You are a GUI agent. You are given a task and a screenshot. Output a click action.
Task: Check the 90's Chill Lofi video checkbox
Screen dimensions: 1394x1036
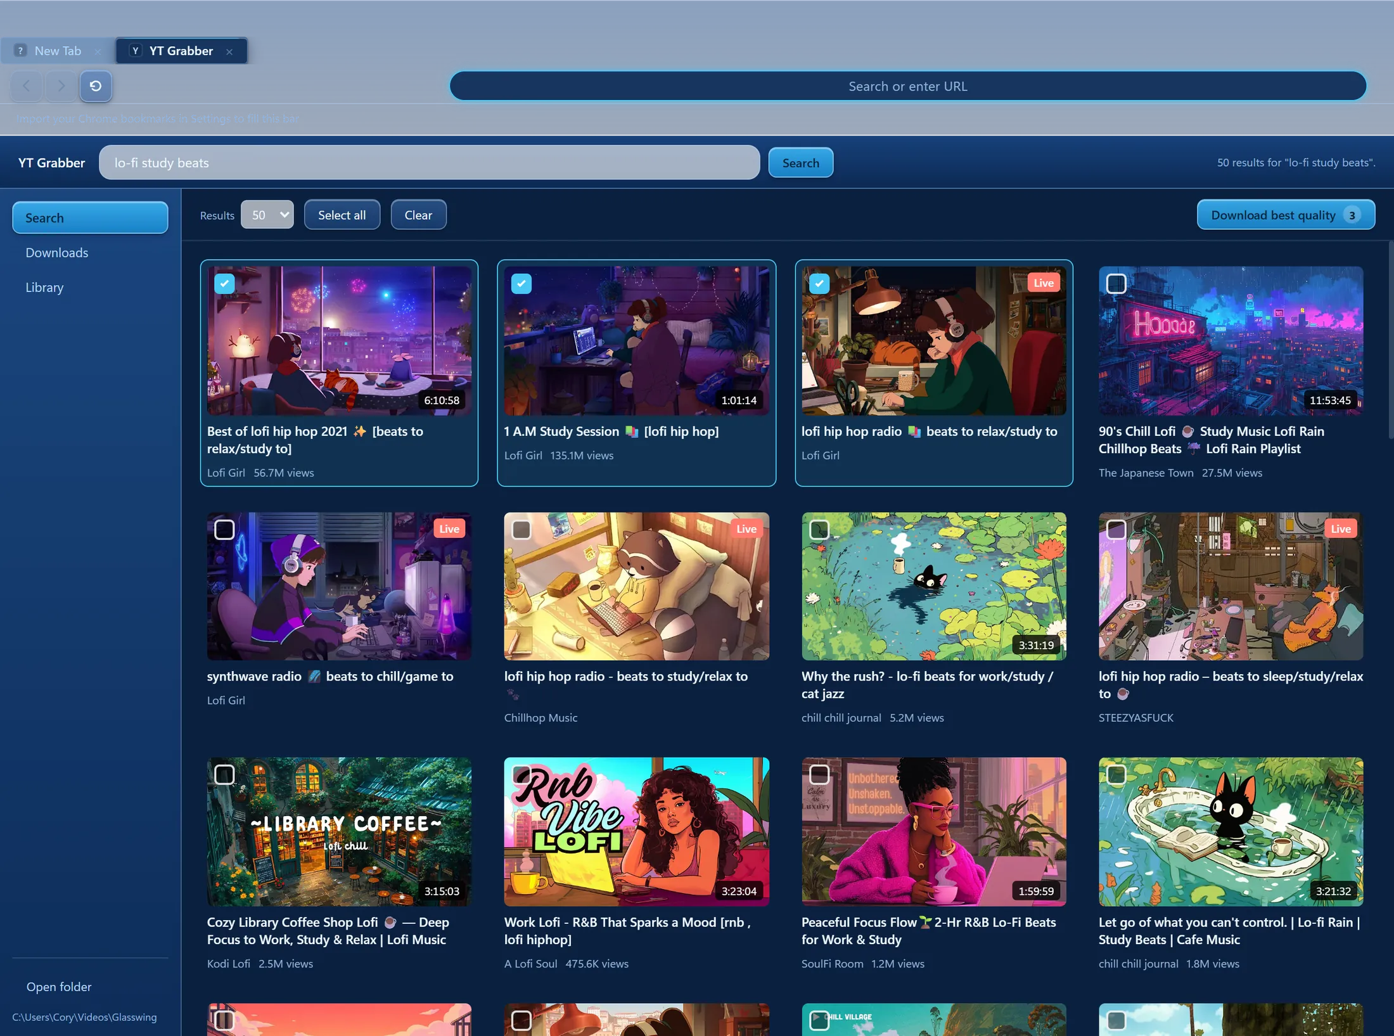tap(1116, 283)
